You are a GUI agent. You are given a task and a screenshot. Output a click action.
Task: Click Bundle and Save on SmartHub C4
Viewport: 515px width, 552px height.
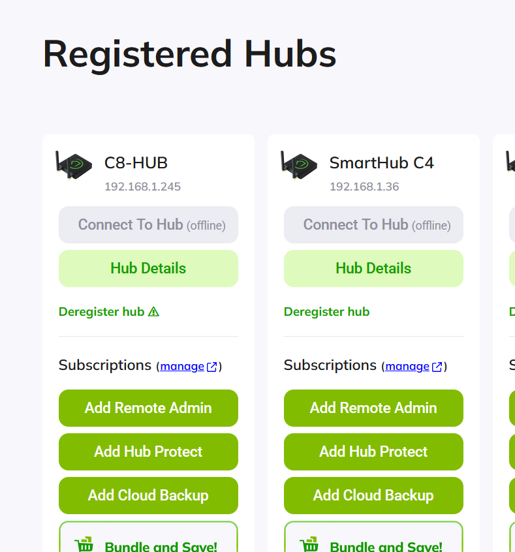click(373, 545)
